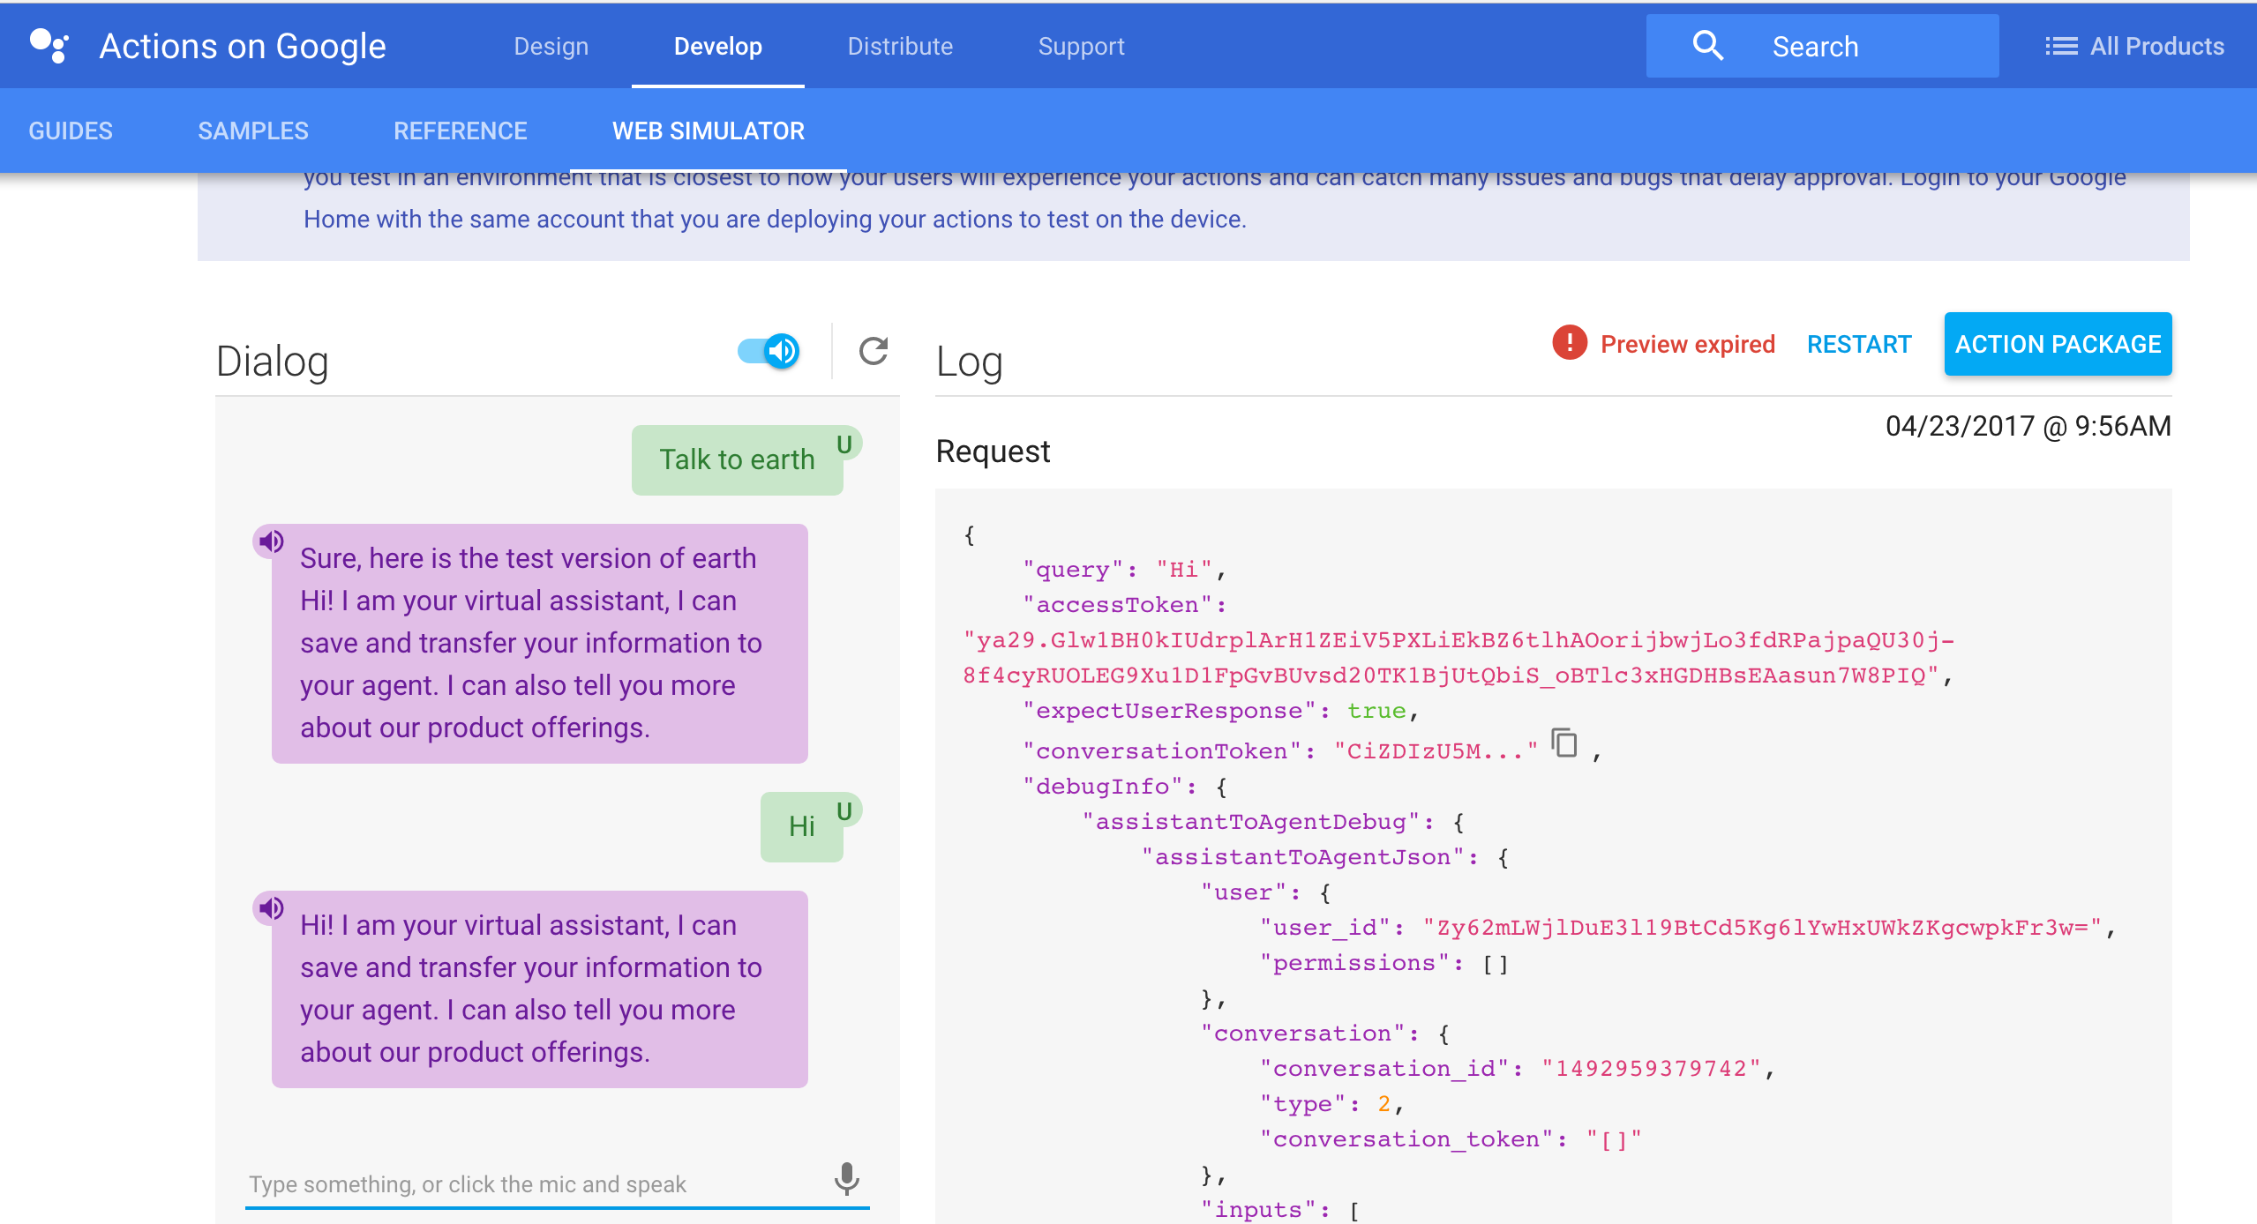Screen dimensions: 2257x1224
Task: Click the RESTART link
Action: coord(1858,344)
